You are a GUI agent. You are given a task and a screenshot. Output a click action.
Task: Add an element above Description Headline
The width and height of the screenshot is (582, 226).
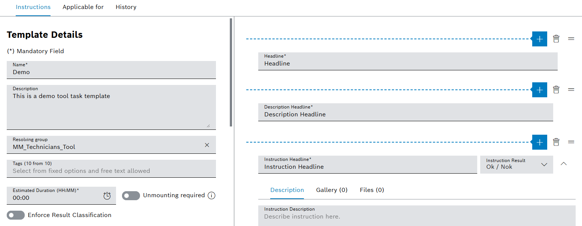point(539,89)
